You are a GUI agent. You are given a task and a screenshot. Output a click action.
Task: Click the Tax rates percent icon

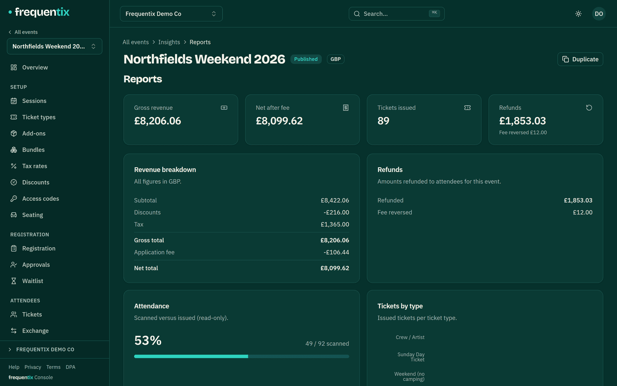[x=14, y=166]
